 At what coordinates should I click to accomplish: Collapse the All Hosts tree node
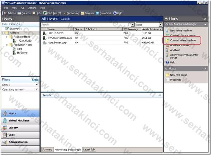3,33
